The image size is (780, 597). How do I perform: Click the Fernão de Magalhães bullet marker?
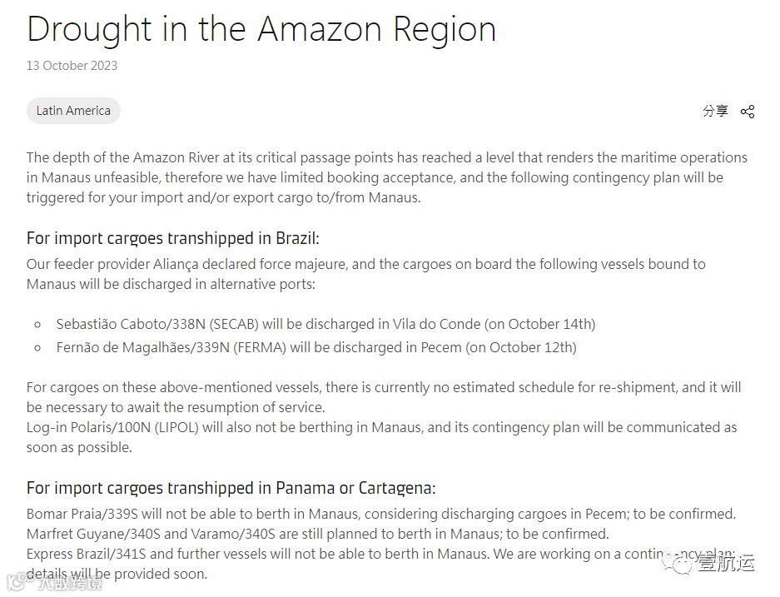coord(37,348)
